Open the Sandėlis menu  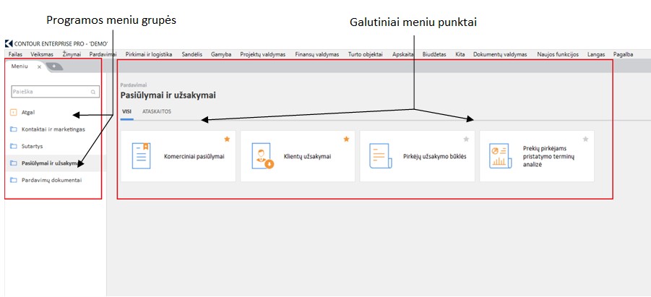click(x=191, y=54)
